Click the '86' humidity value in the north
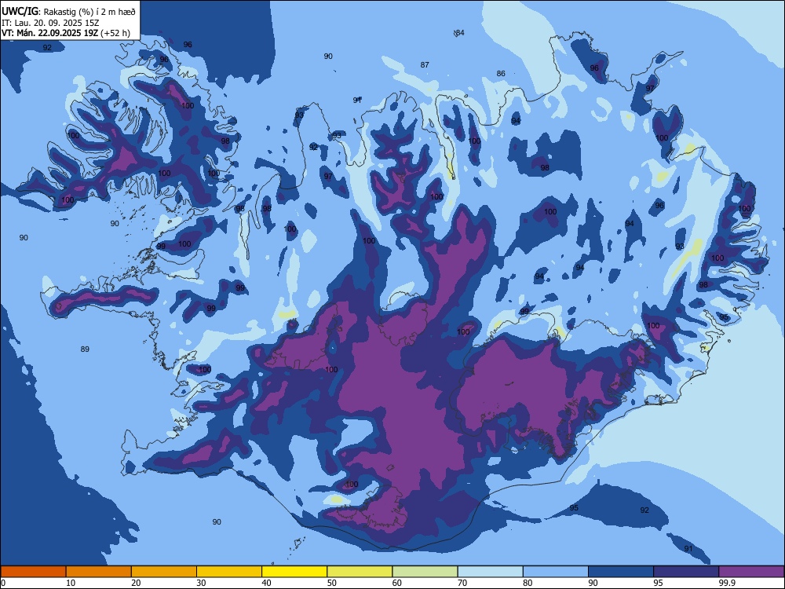The image size is (785, 589). [x=501, y=73]
